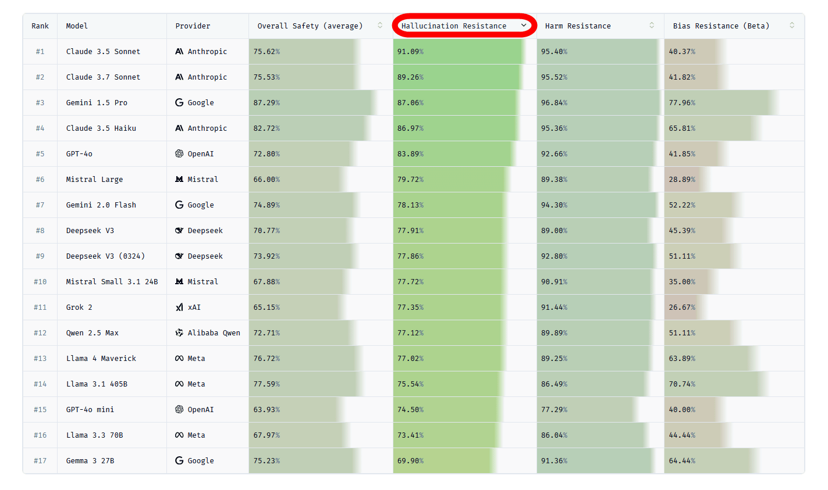Click the 87.29% overall safety value
This screenshot has width=828, height=490.
click(x=266, y=103)
